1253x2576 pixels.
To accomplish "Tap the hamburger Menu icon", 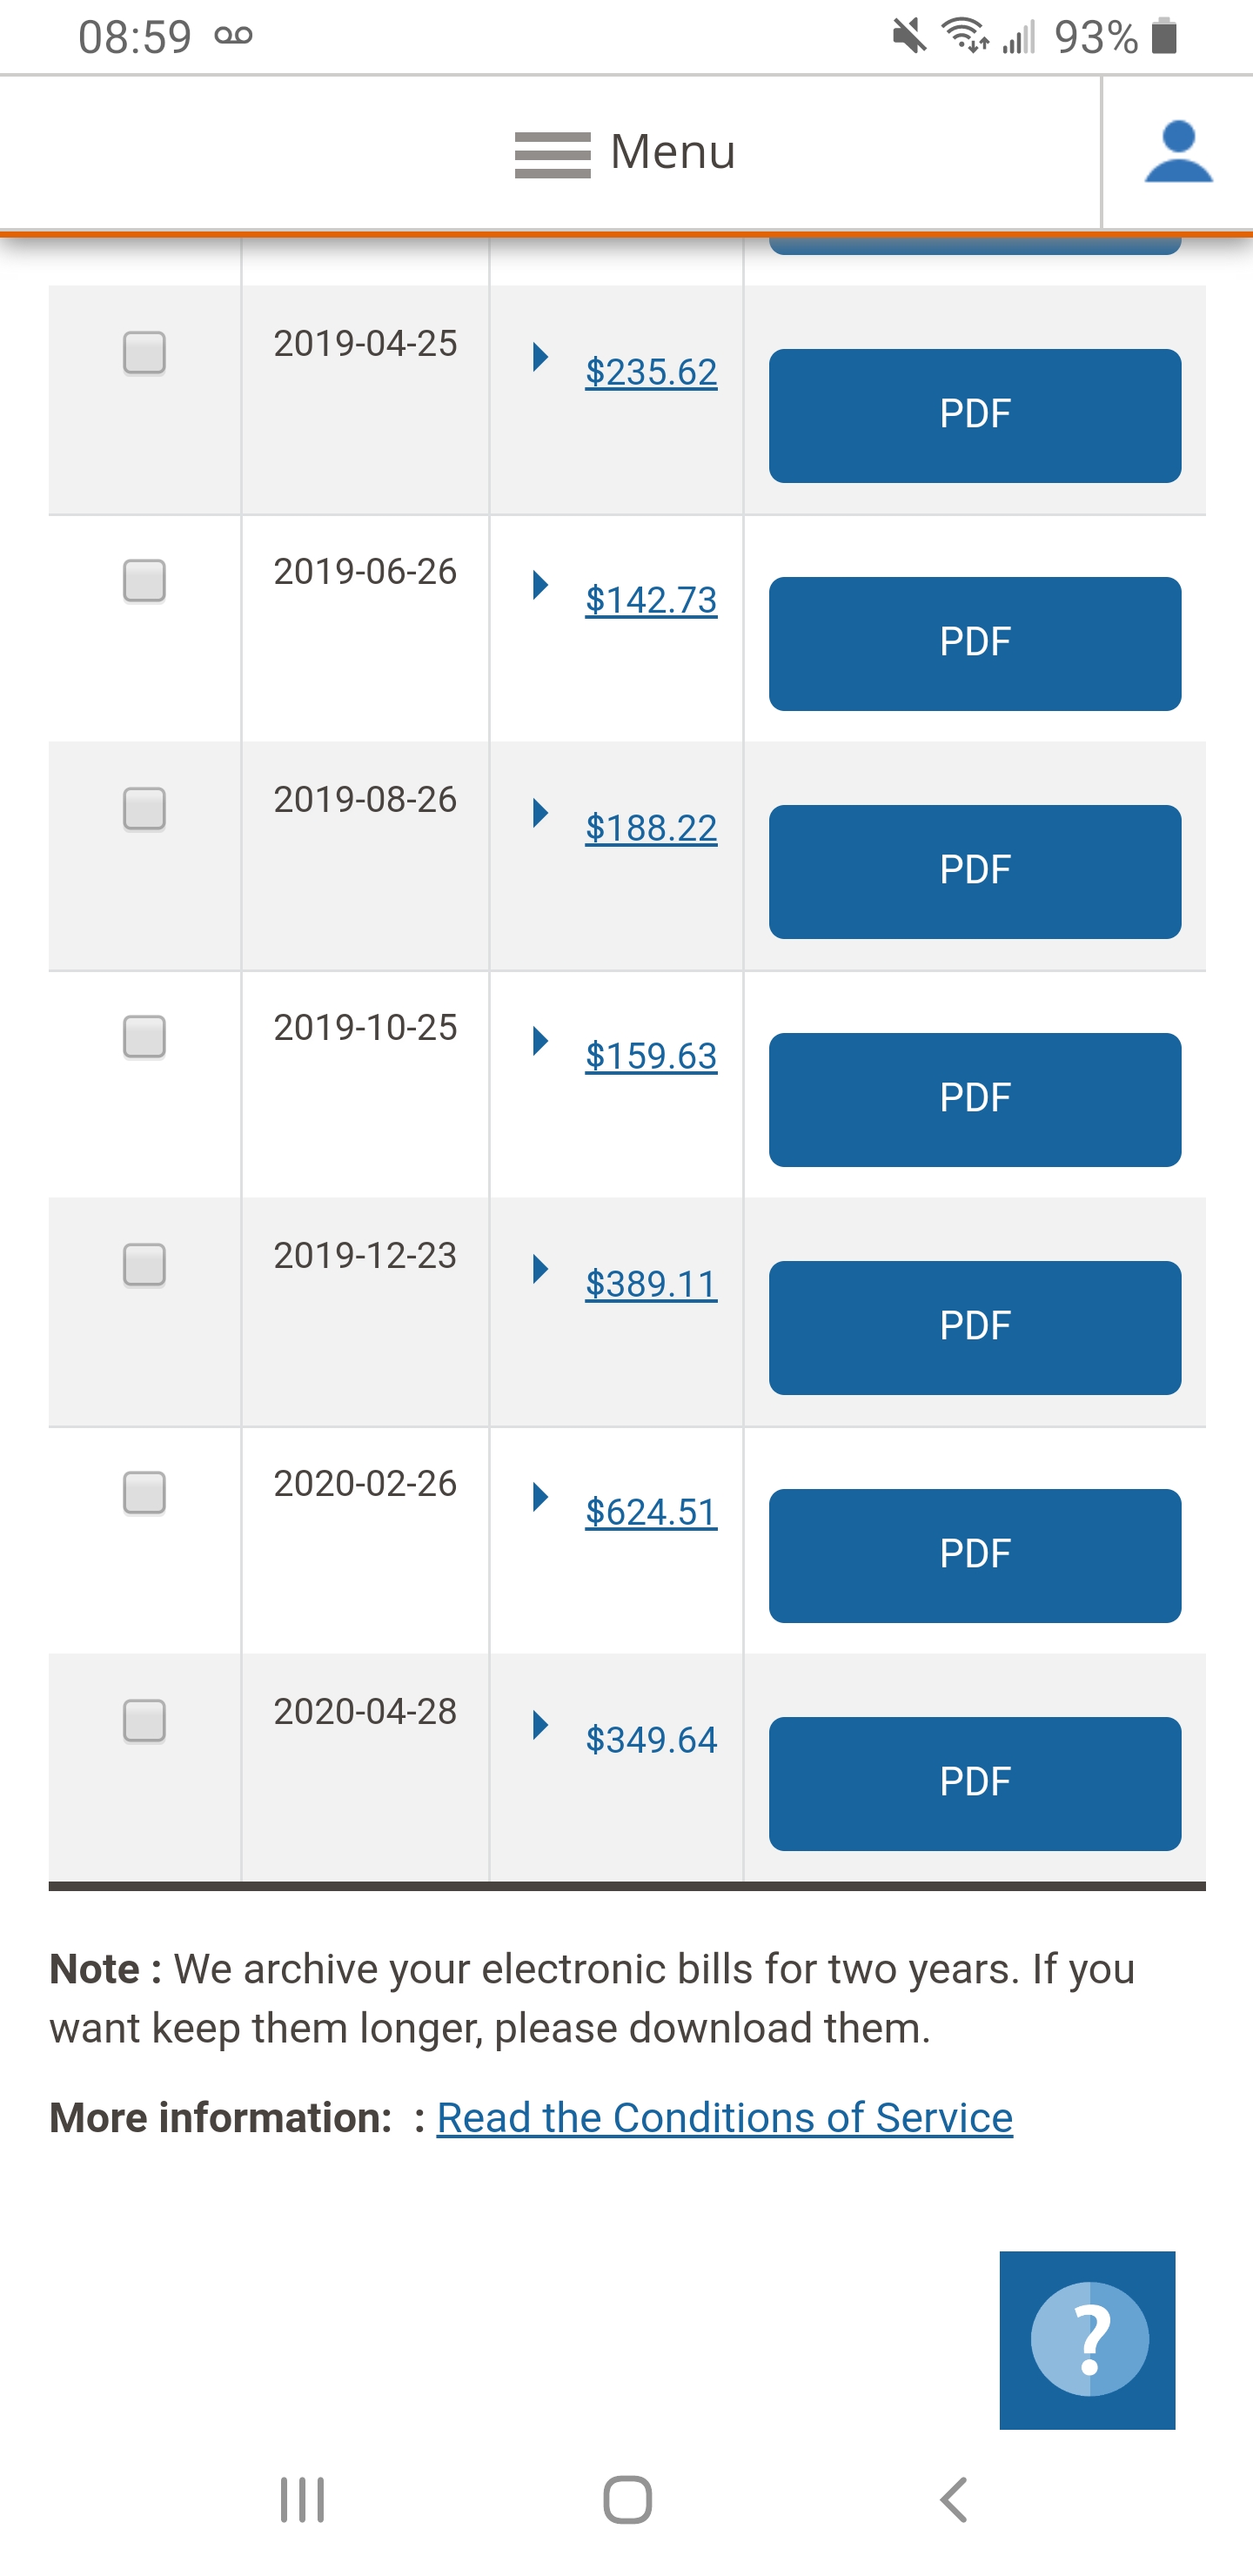I will click(552, 155).
